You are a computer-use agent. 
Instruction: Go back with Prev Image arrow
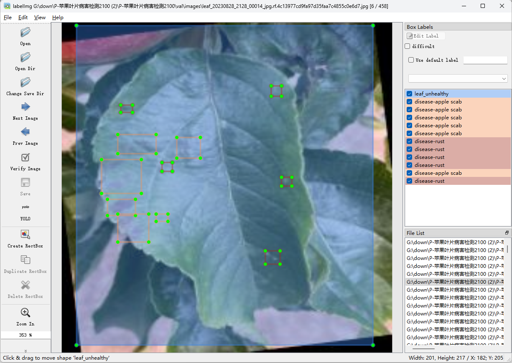click(25, 132)
